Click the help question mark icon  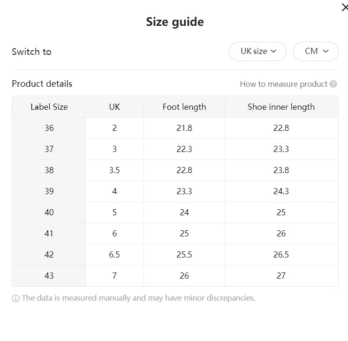pyautogui.click(x=333, y=84)
